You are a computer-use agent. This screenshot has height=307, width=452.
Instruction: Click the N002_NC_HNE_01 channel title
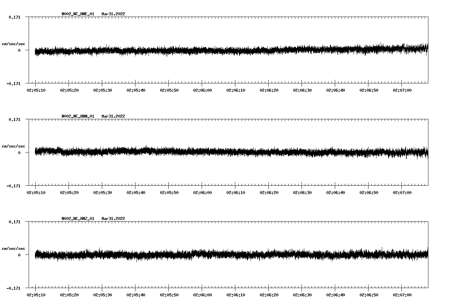point(78,14)
